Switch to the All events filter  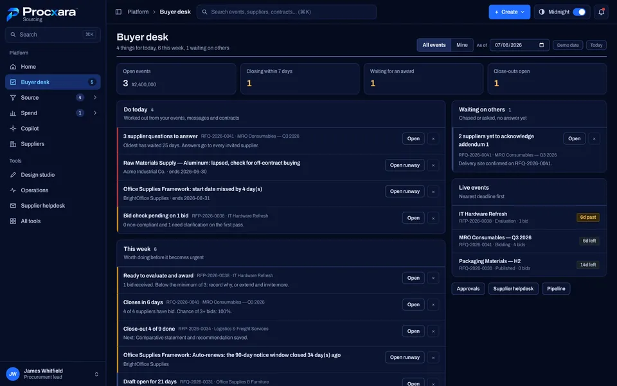point(434,45)
